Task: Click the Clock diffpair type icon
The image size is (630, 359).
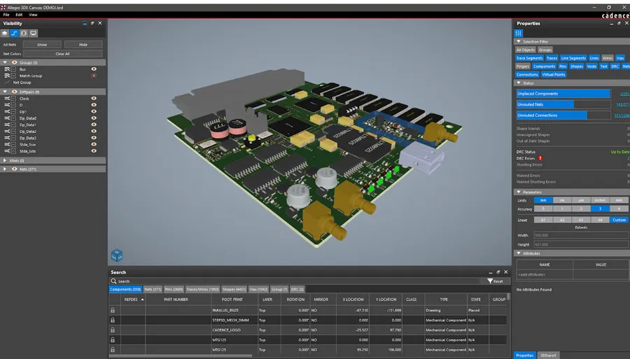Action: 7,99
